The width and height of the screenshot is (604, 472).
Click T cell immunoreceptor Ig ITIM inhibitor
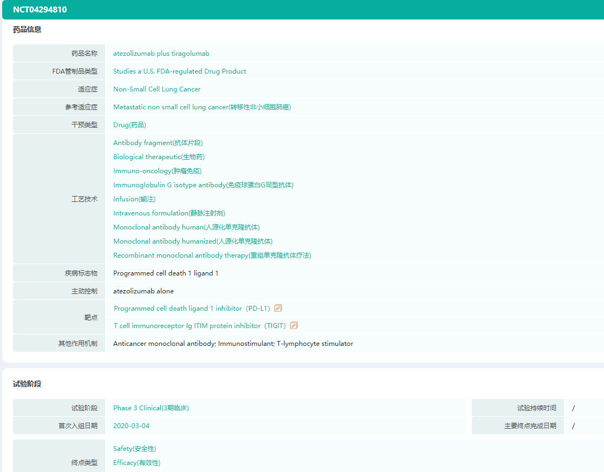[199, 326]
